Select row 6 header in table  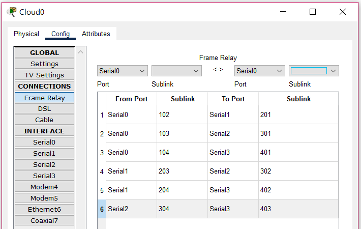point(102,209)
